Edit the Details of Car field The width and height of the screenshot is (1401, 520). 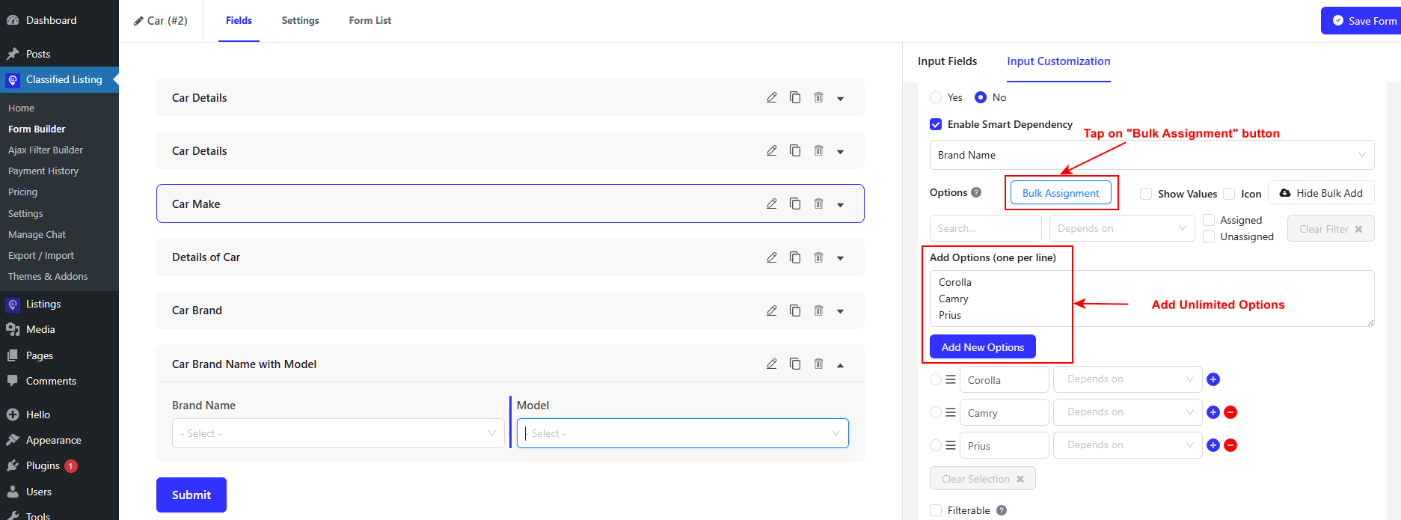(771, 257)
